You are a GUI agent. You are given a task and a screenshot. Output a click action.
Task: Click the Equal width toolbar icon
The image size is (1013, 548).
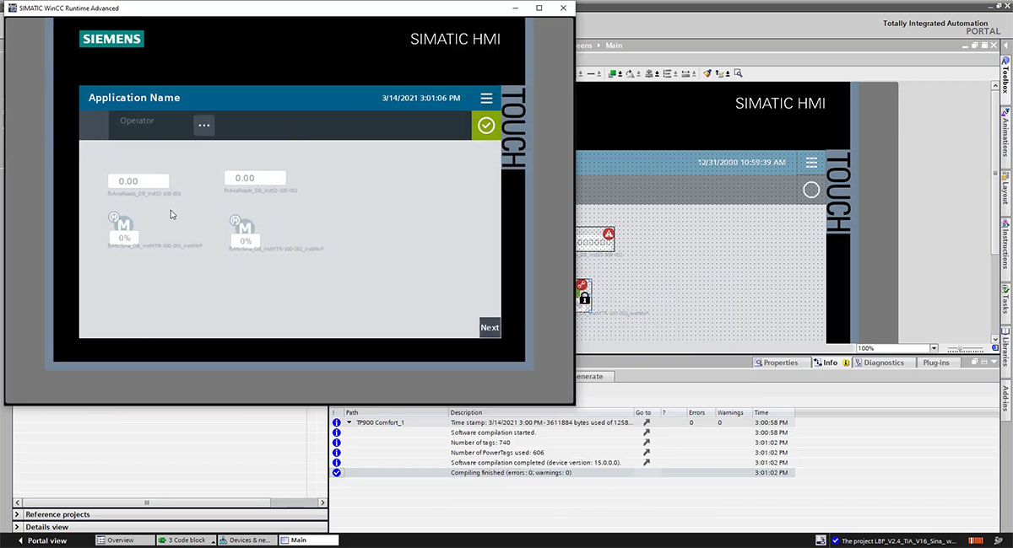pyautogui.click(x=685, y=73)
